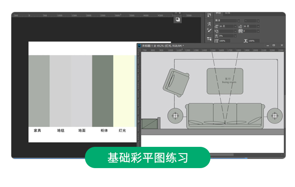This screenshot has height=187, width=295.
Task: Click the 客厅 living room text on rug
Action: [x=229, y=80]
